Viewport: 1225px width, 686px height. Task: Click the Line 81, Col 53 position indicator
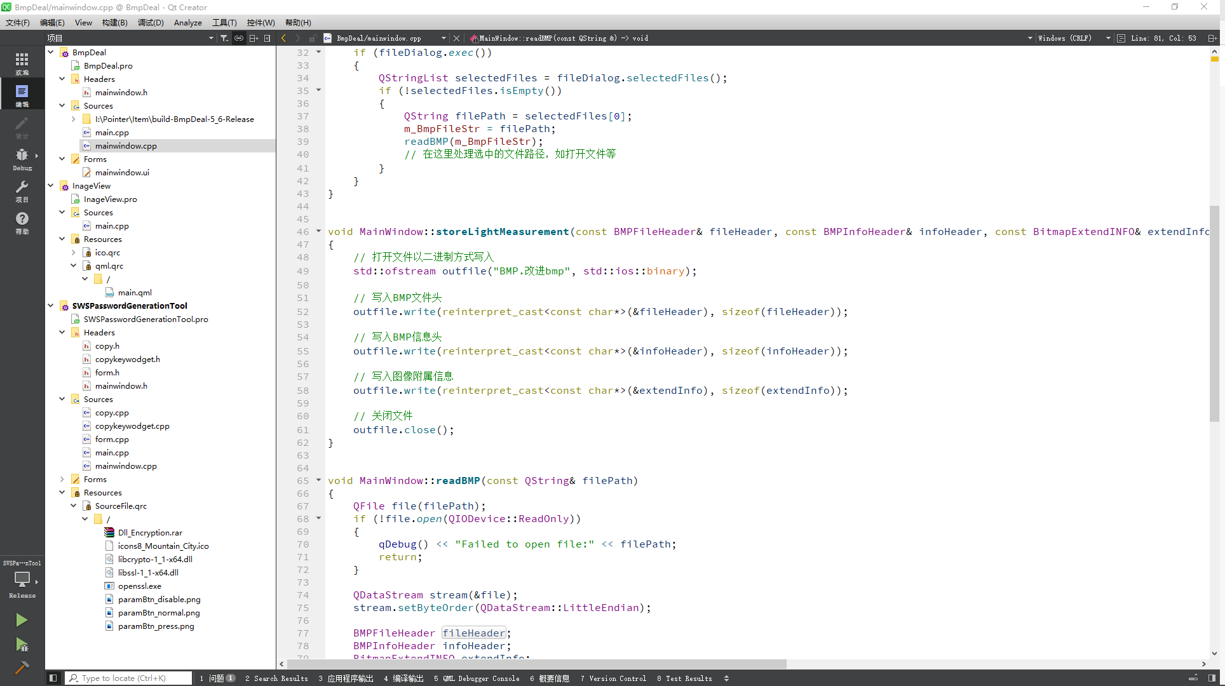pyautogui.click(x=1163, y=38)
